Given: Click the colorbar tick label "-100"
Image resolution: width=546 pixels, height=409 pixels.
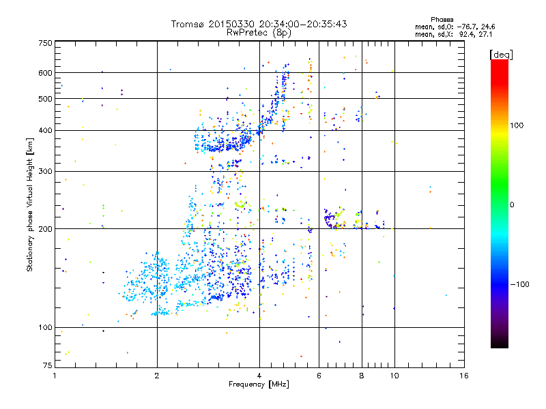Looking at the screenshot, I should point(519,284).
